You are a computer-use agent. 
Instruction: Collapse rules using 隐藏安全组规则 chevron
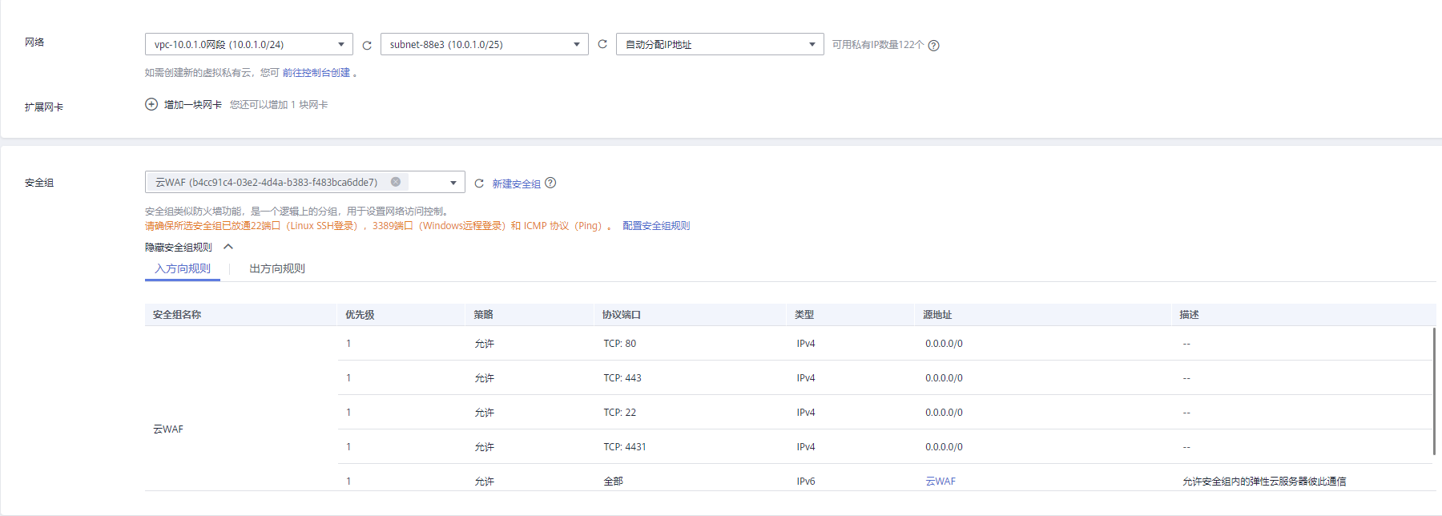click(228, 247)
